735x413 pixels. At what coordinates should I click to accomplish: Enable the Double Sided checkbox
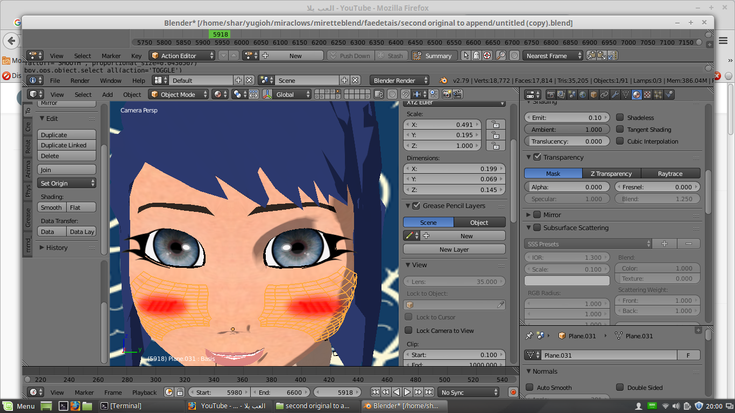(x=620, y=387)
